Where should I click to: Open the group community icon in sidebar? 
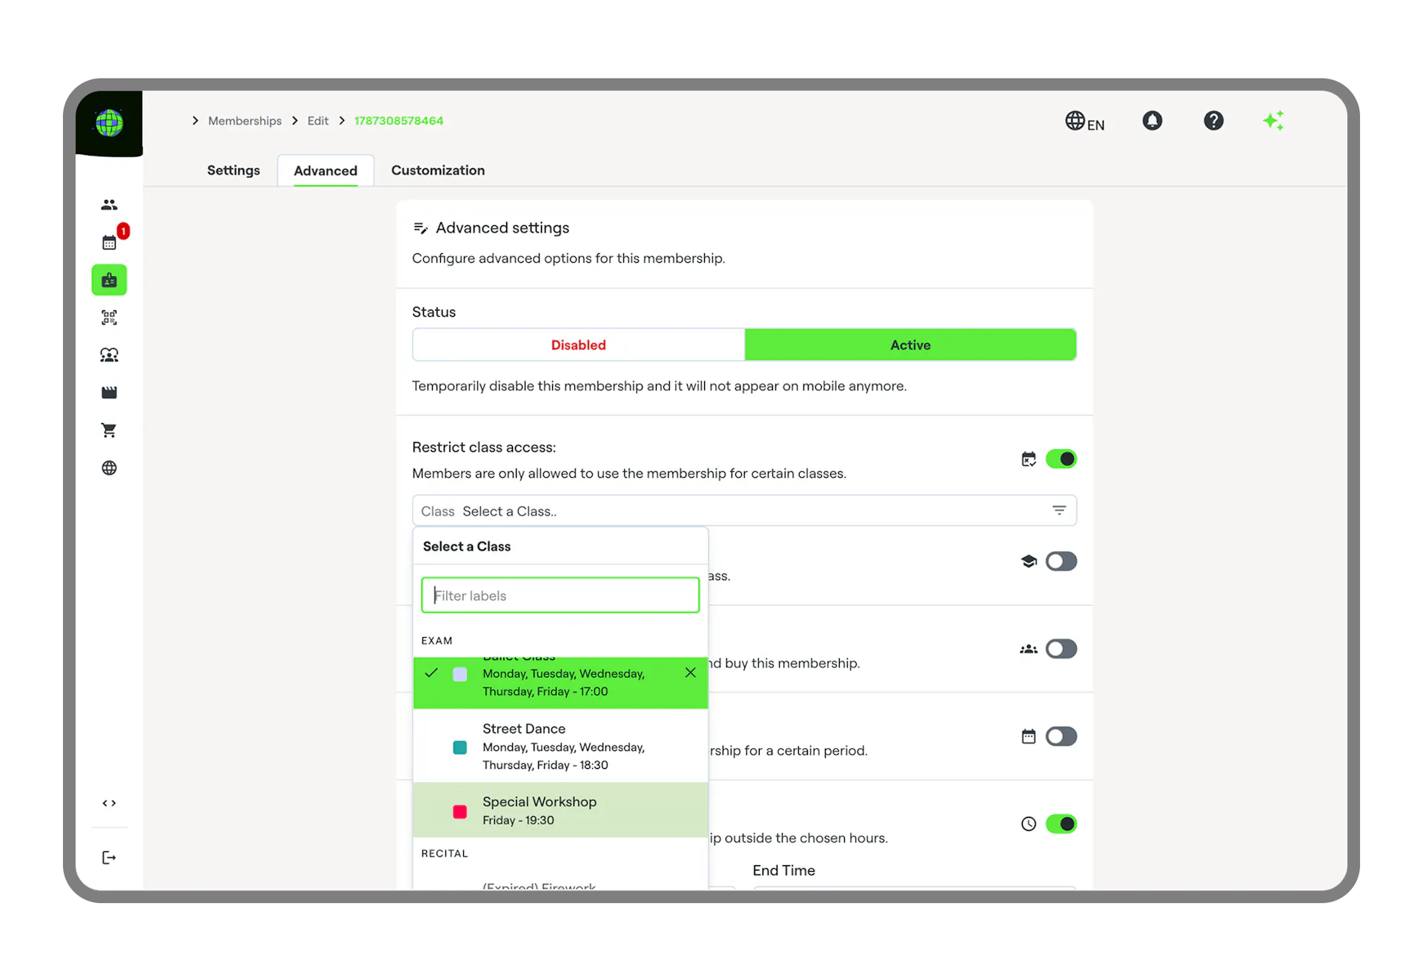coord(109,356)
